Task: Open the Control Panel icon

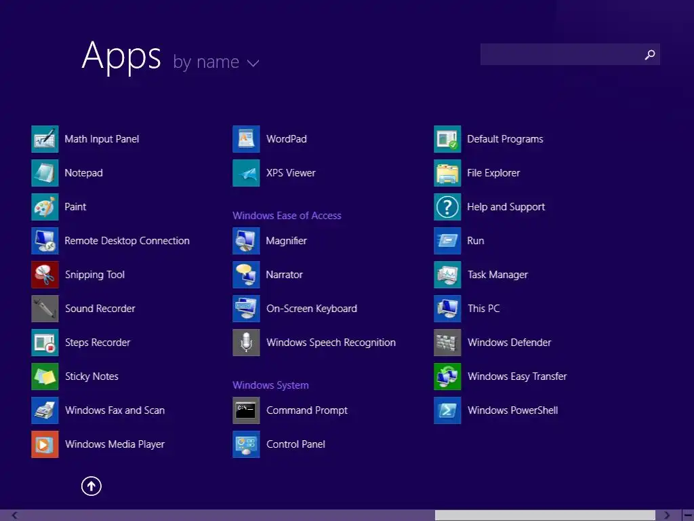Action: (x=246, y=444)
